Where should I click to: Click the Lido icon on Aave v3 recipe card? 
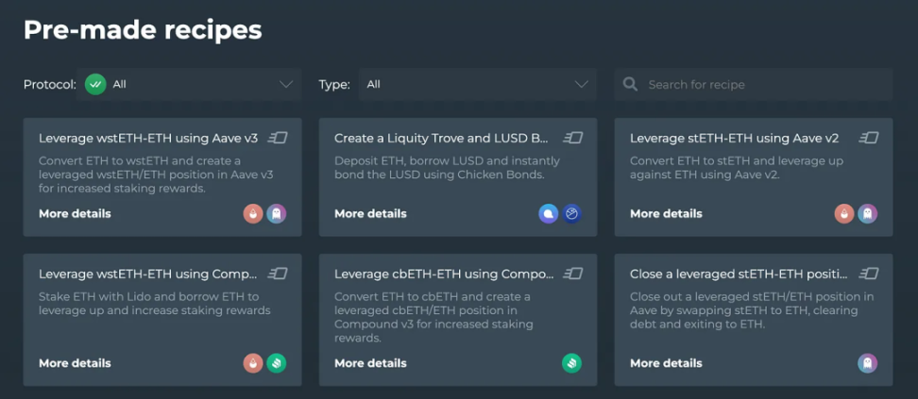click(253, 214)
